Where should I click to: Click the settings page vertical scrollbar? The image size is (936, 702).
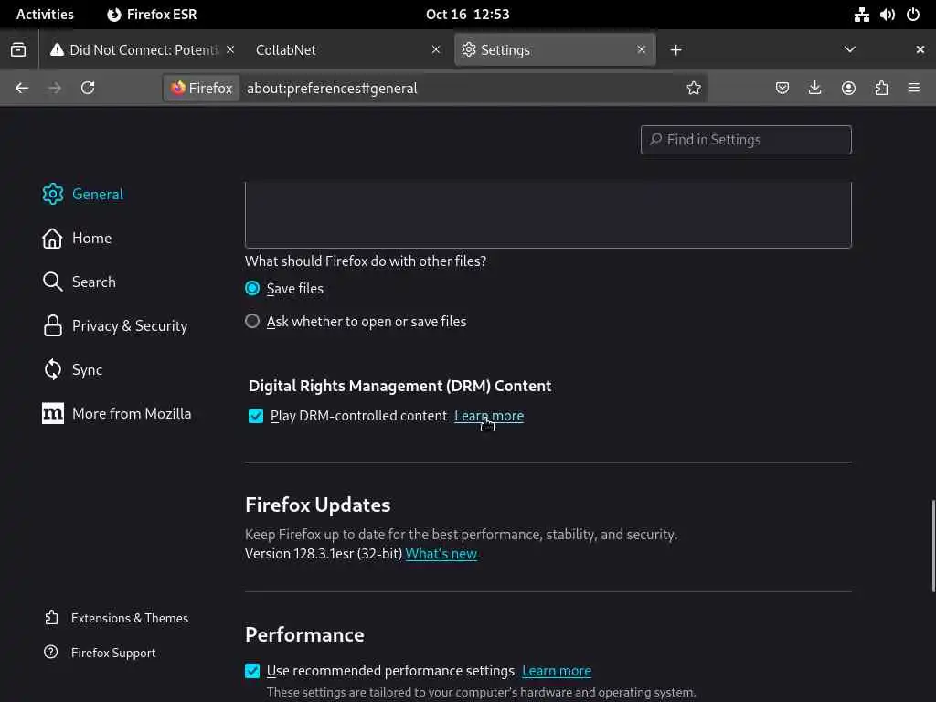pyautogui.click(x=932, y=545)
